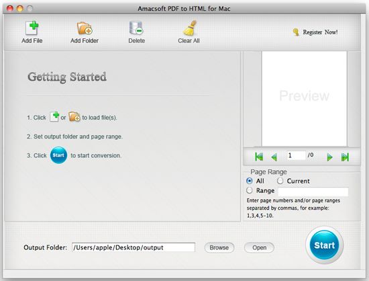Click the Output Folder path field

134,247
